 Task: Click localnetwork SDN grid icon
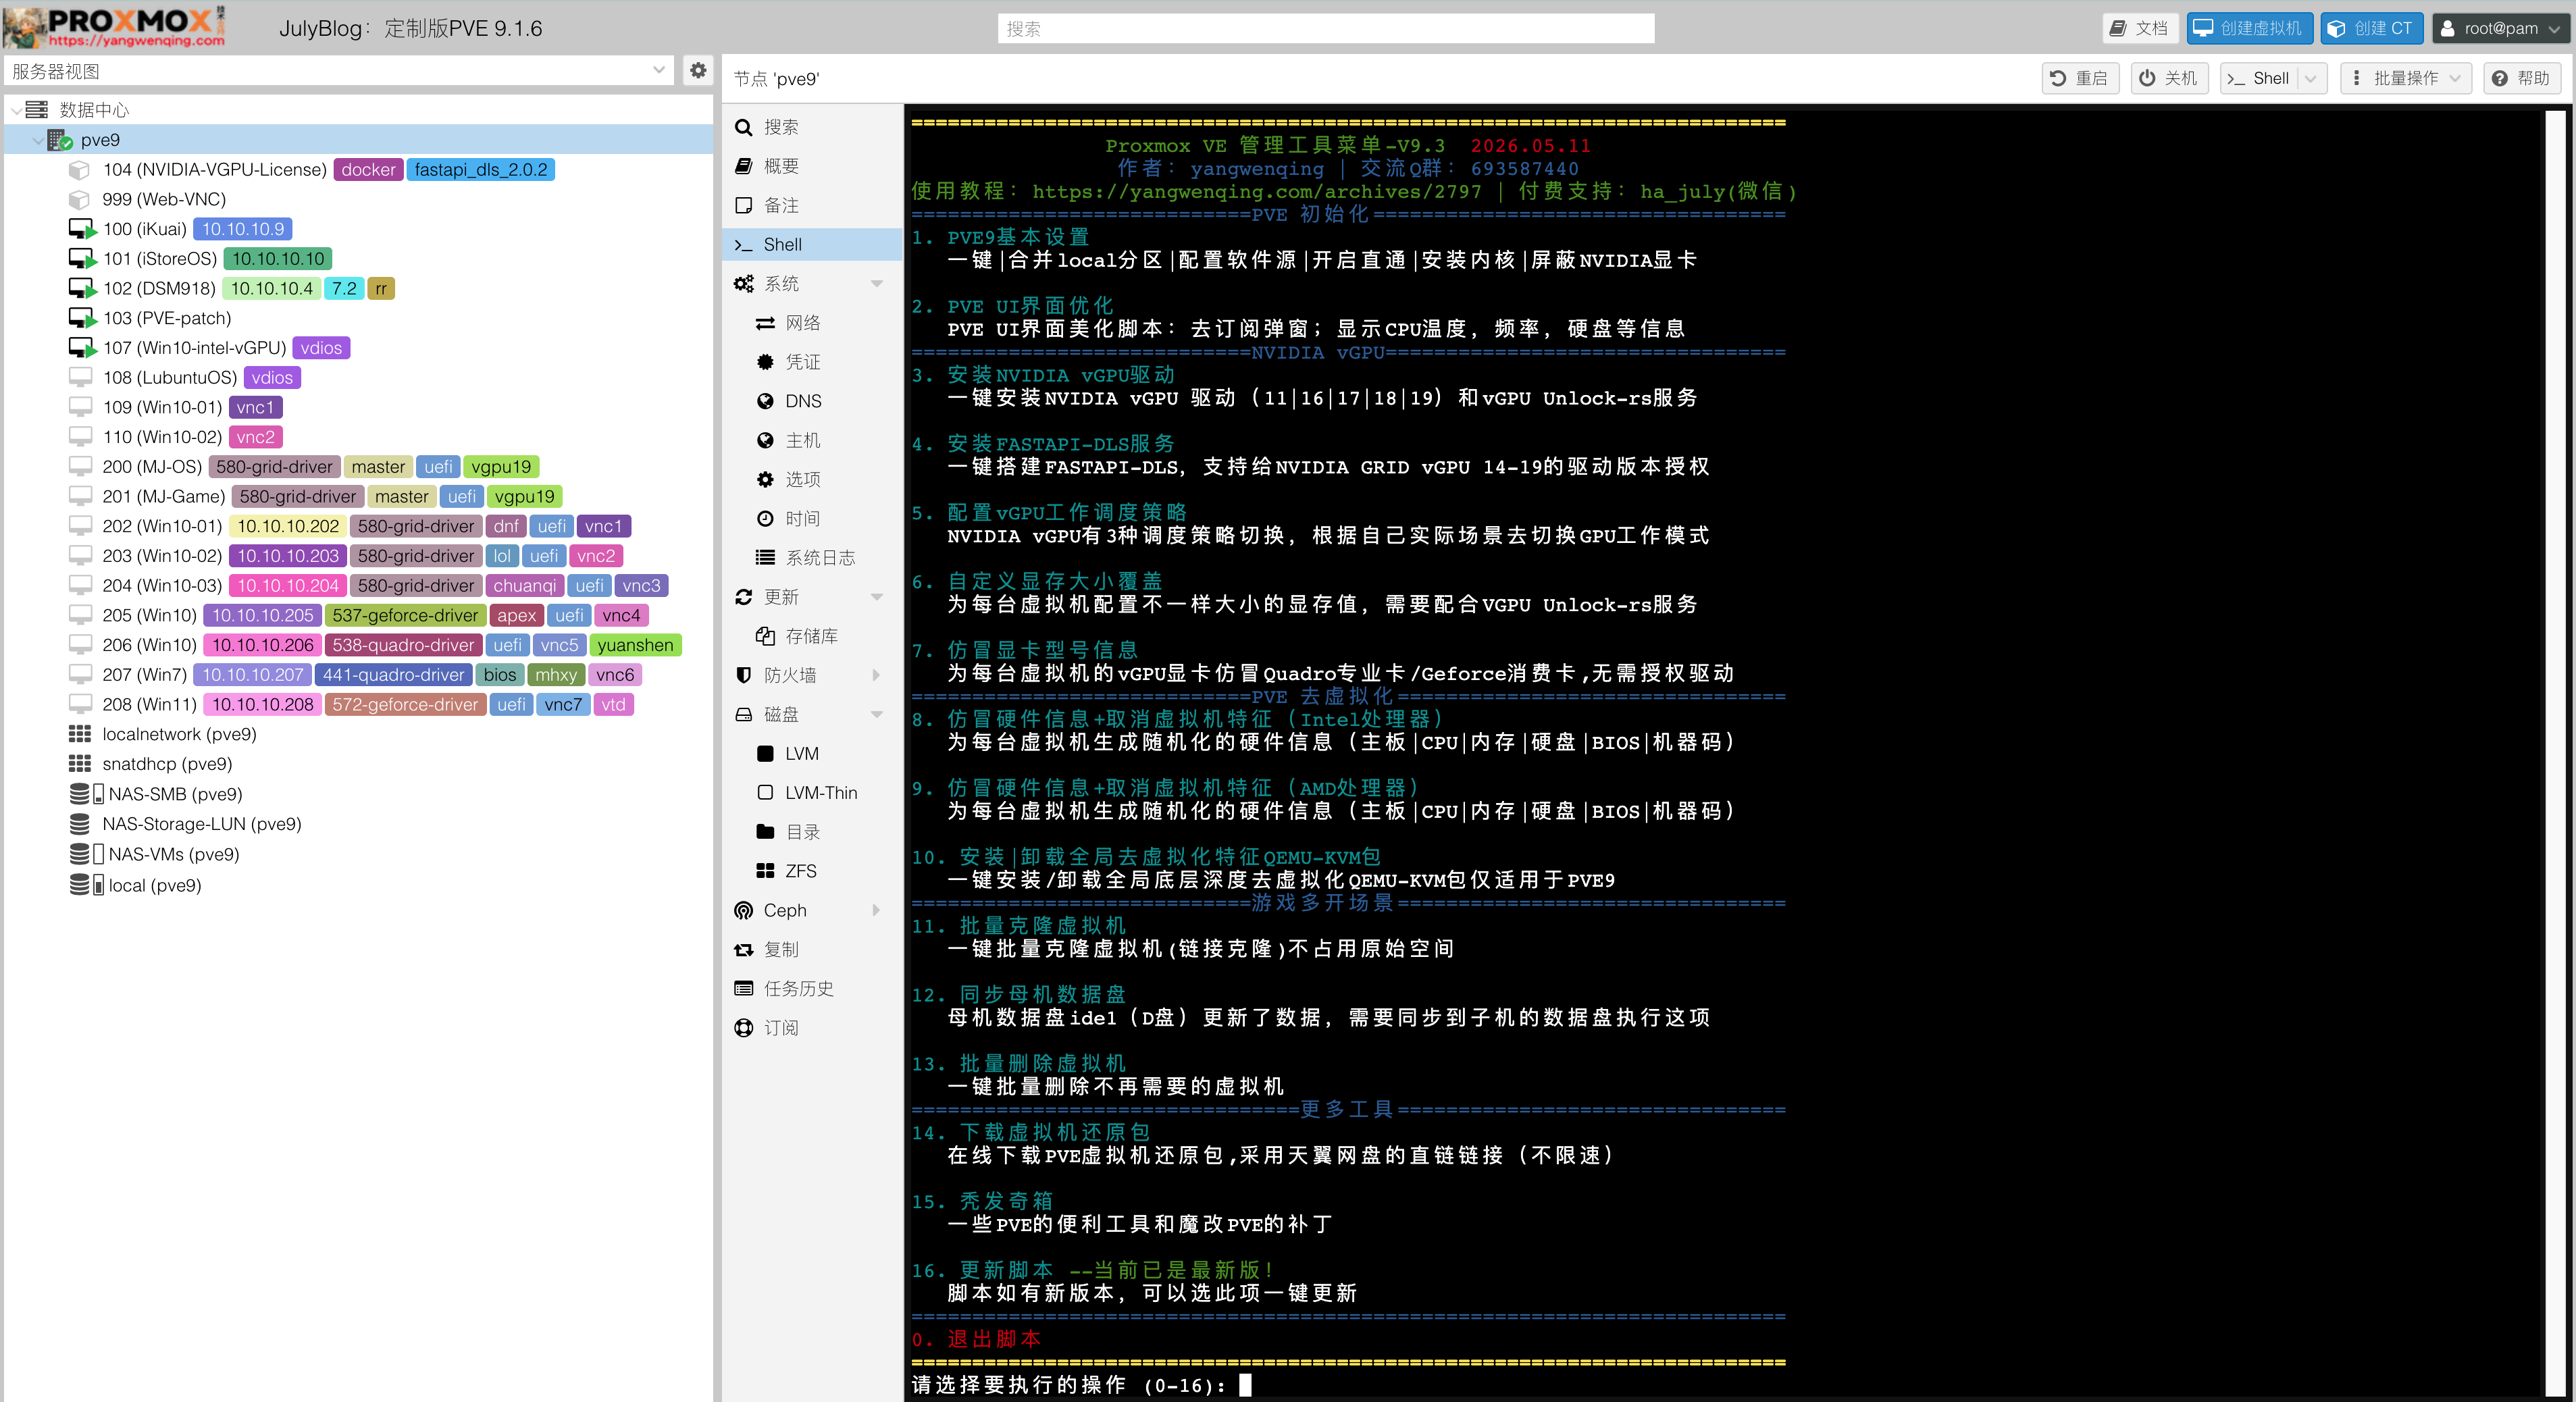click(80, 734)
